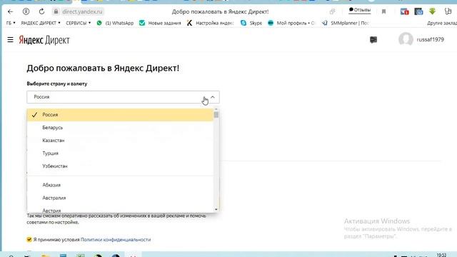Select Турция in the country list
The image size is (457, 257).
120,153
